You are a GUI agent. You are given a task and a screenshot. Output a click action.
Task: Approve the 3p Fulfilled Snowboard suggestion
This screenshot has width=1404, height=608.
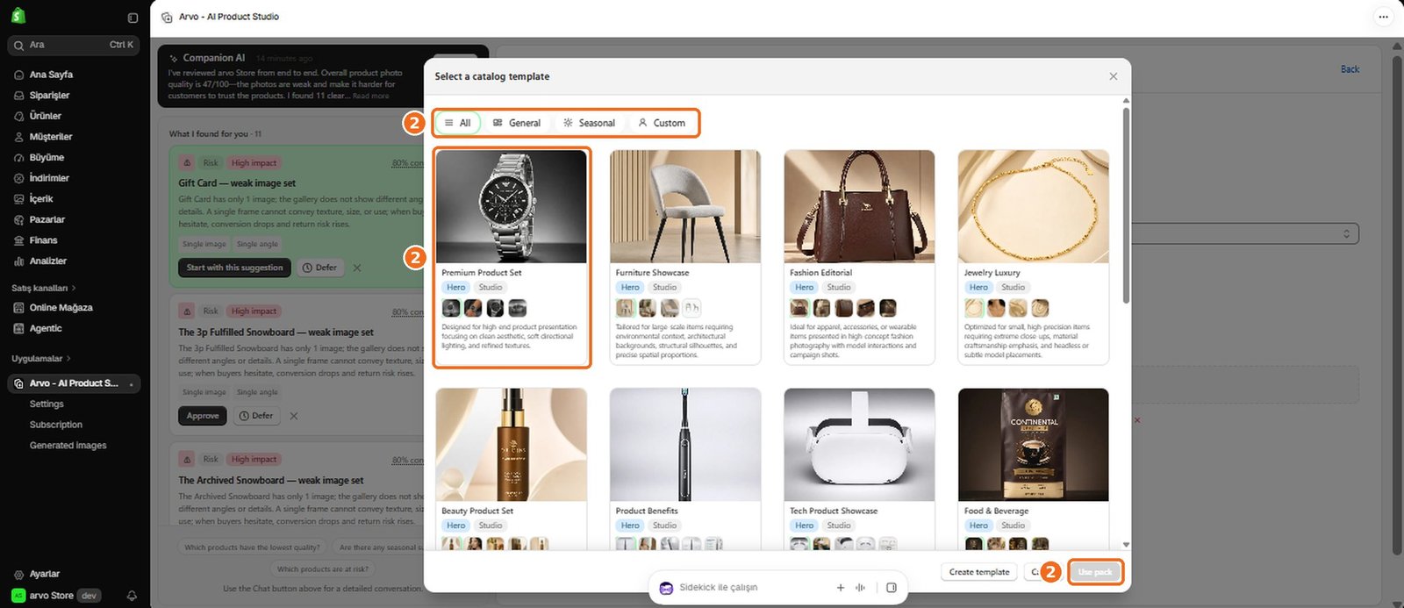click(203, 416)
